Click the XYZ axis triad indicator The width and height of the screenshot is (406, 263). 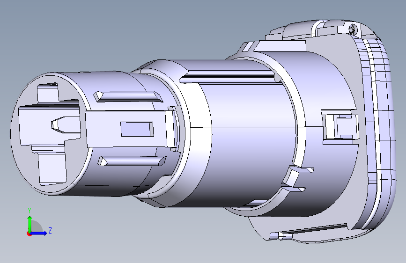pyautogui.click(x=39, y=222)
